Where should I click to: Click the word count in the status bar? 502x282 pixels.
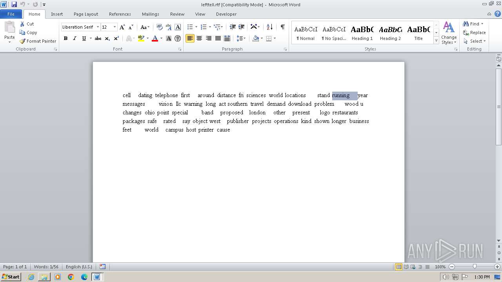(46, 267)
